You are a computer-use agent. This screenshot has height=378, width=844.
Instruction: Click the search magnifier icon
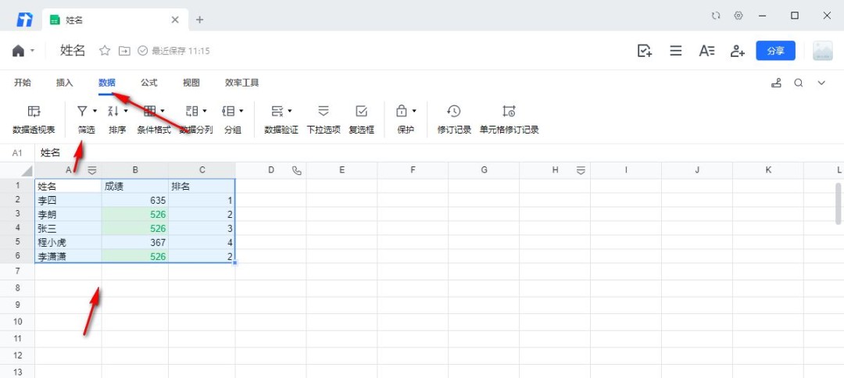(x=799, y=83)
